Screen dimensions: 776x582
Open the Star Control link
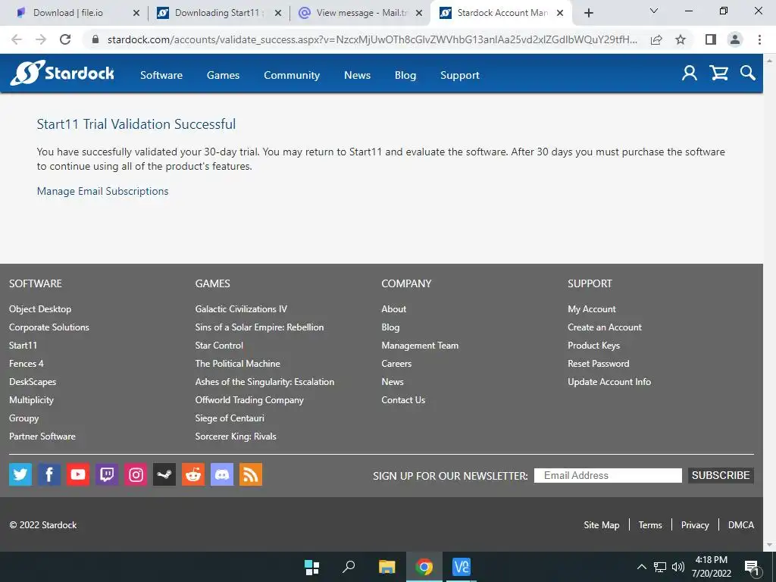click(x=219, y=346)
